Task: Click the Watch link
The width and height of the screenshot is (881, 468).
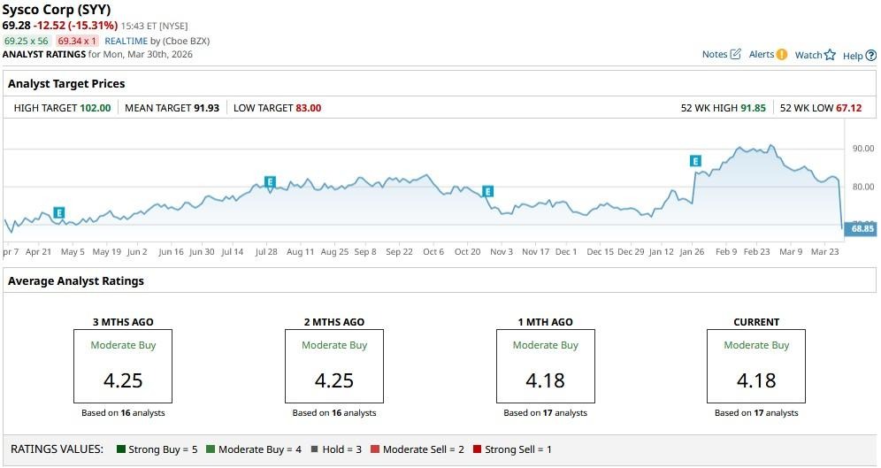Action: pyautogui.click(x=808, y=55)
